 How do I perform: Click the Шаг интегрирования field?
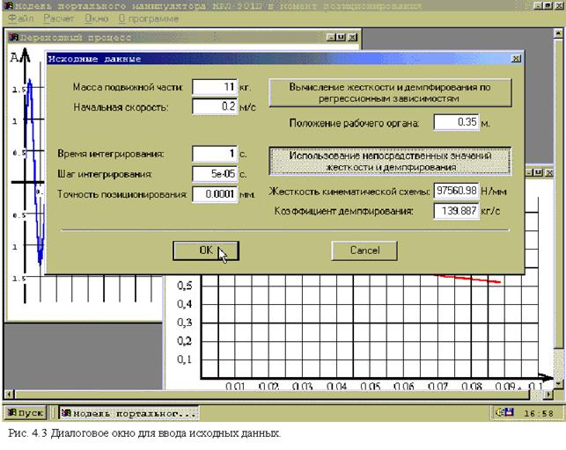tap(215, 174)
